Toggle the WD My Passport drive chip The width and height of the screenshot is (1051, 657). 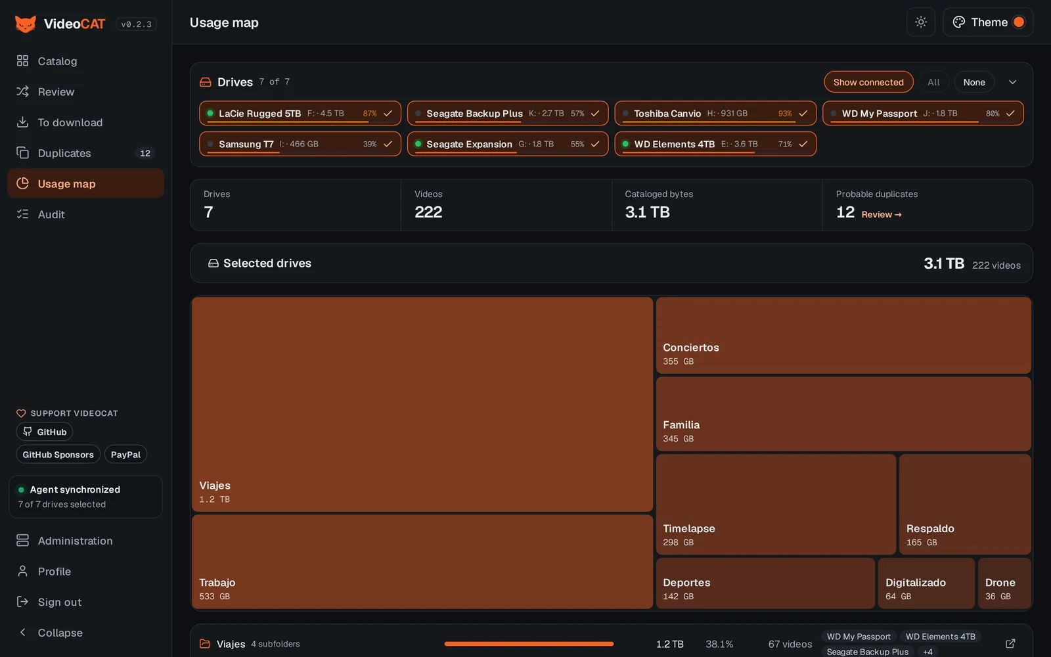click(x=923, y=113)
